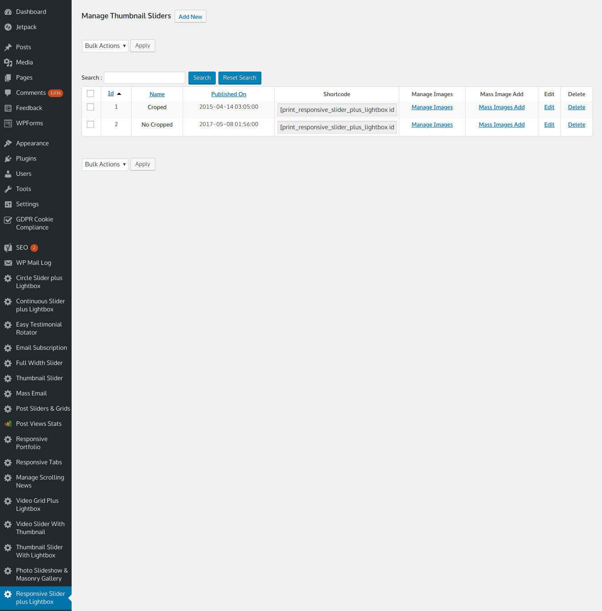Click the Id column ascending sort arrow

119,94
